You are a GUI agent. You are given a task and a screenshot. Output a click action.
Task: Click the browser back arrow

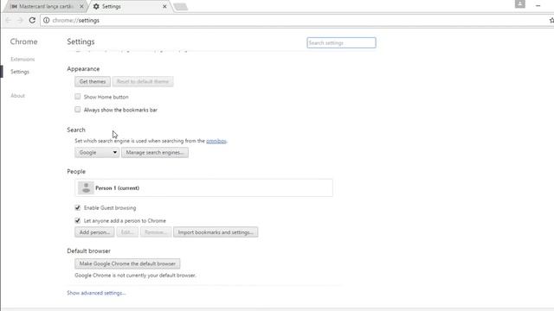coord(9,21)
